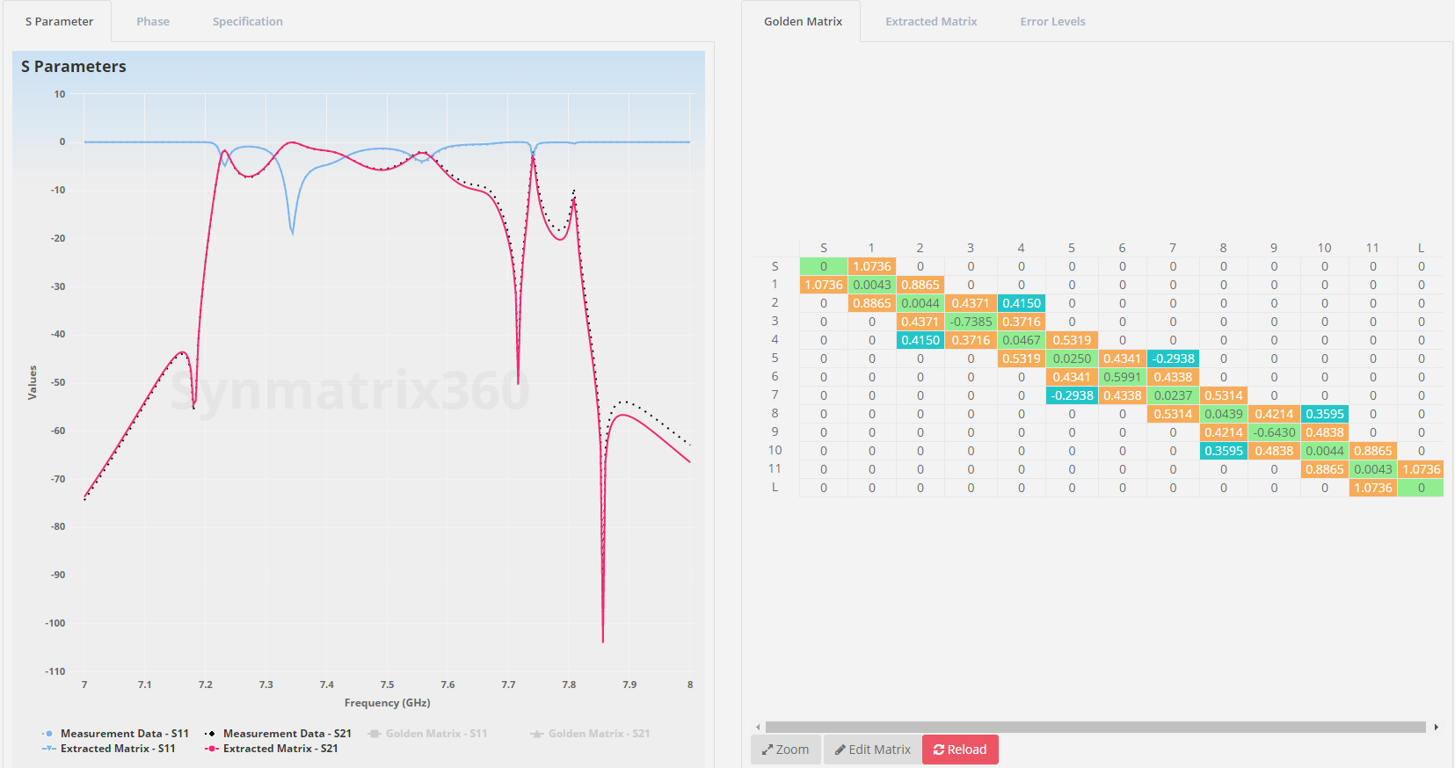Switch to the Phase tab
The width and height of the screenshot is (1455, 768).
click(153, 21)
